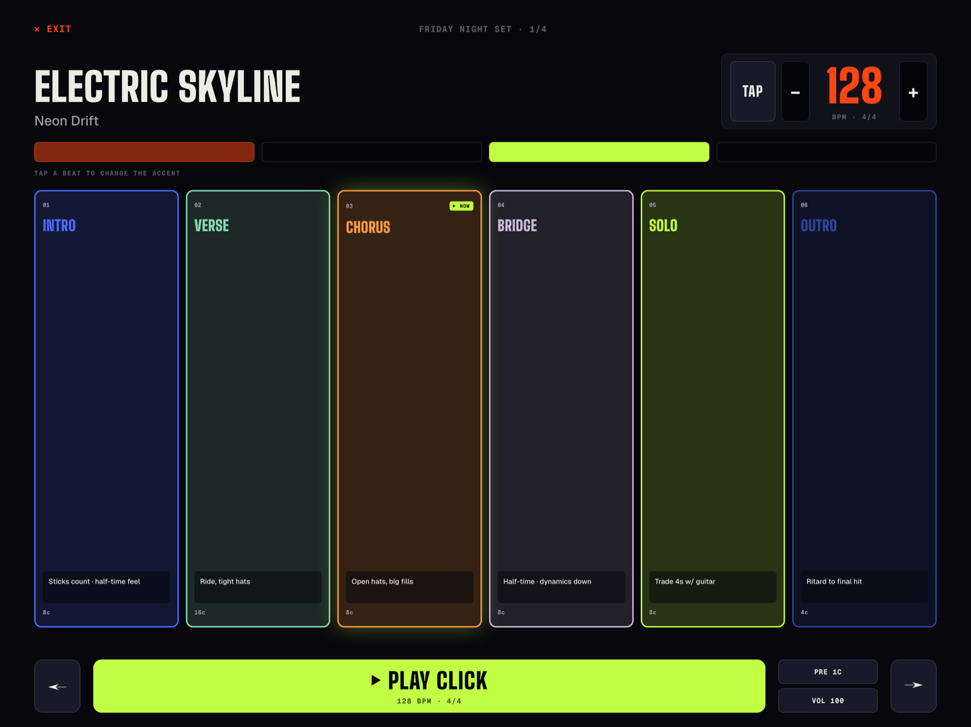This screenshot has height=727, width=971.
Task: Toggle accent on second beat bar
Action: coord(371,152)
